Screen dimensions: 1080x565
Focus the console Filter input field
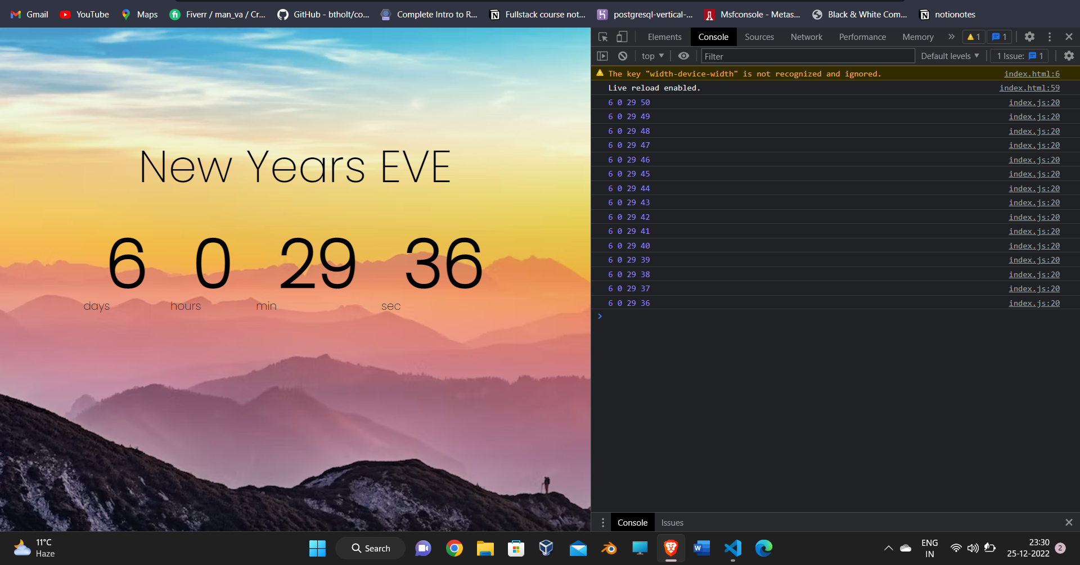(x=808, y=56)
